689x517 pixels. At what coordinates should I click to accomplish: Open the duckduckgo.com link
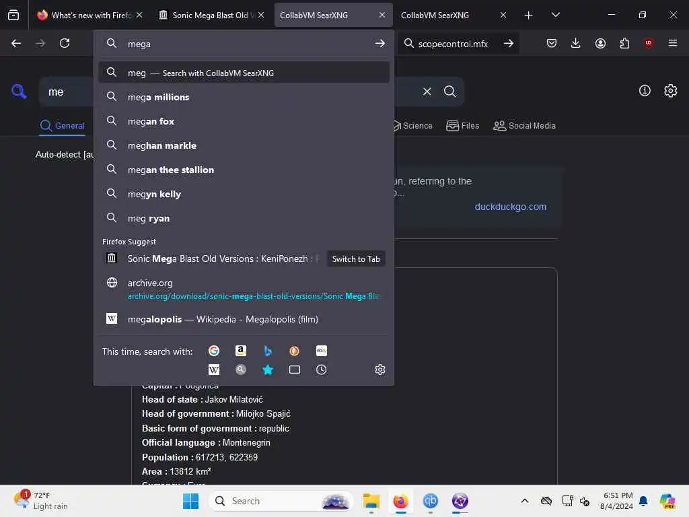click(x=510, y=207)
